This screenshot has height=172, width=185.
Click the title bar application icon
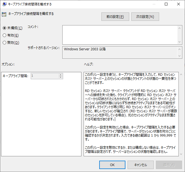point(5,4)
